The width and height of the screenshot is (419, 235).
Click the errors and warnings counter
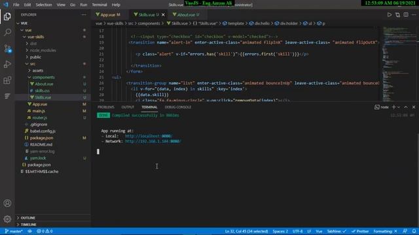tap(45, 231)
